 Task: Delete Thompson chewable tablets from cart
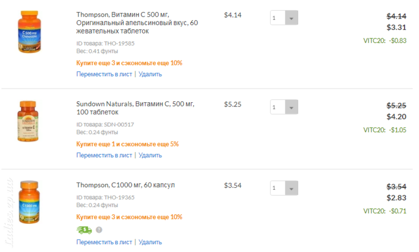coord(150,74)
